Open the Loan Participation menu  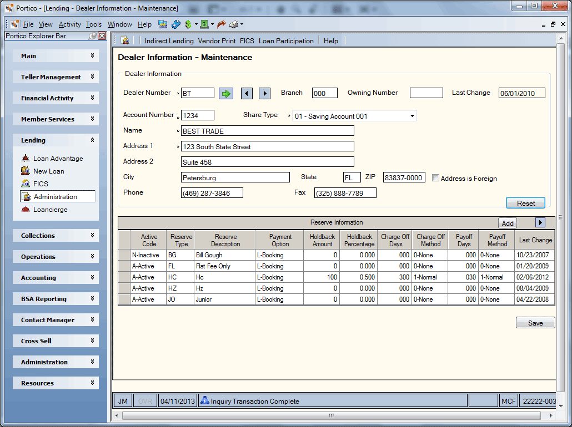[x=286, y=41]
